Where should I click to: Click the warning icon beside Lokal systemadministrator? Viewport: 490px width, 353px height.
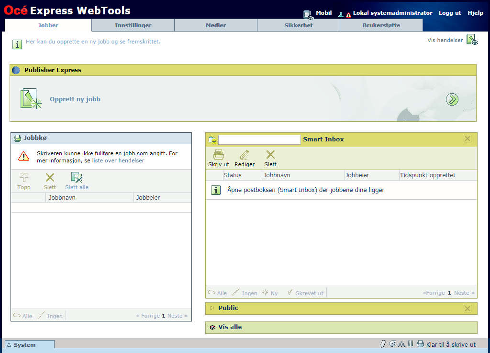point(348,15)
